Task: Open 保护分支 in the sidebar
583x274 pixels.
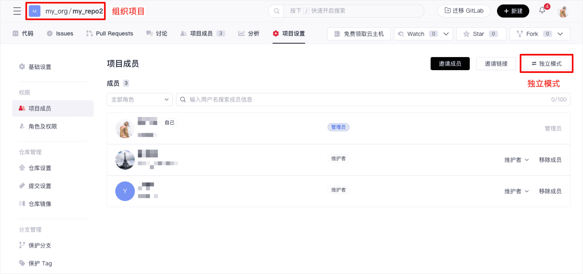Action: pyautogui.click(x=40, y=245)
